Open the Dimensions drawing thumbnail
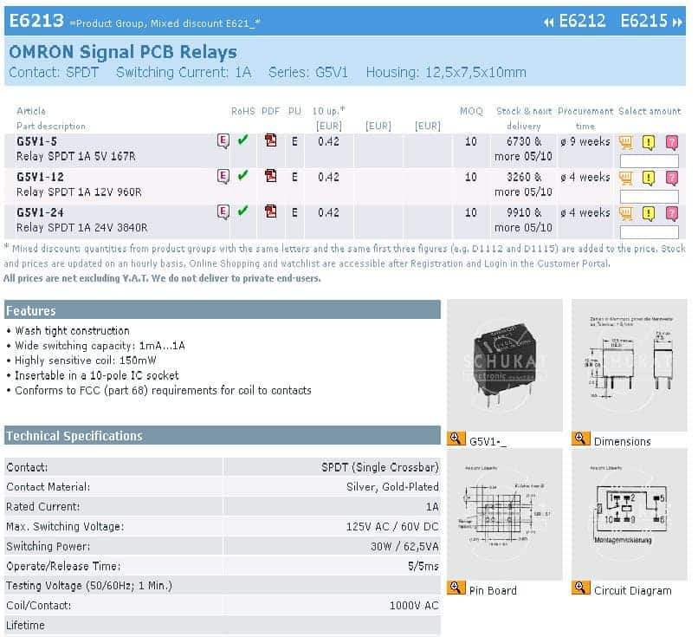 pyautogui.click(x=630, y=365)
